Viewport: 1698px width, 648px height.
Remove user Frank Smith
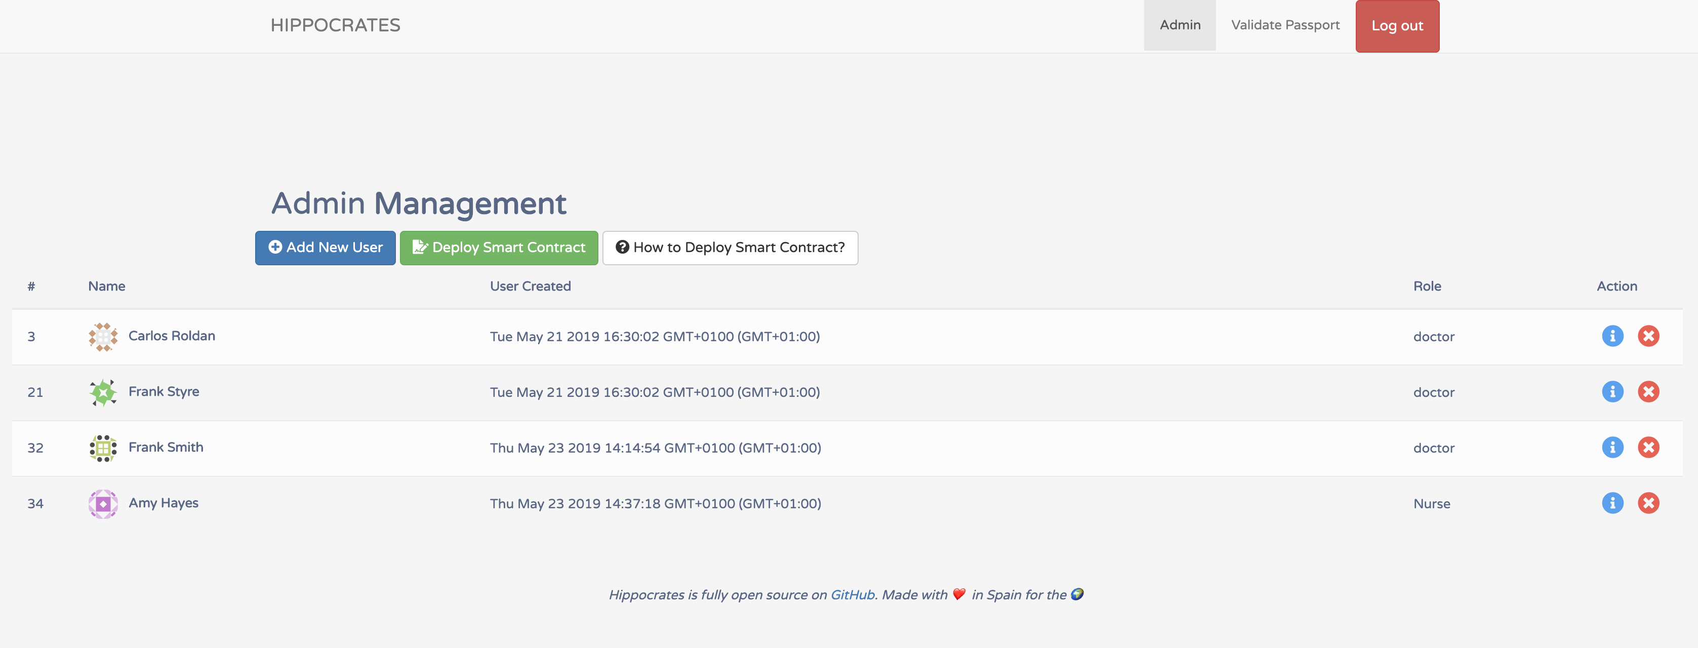click(1648, 448)
